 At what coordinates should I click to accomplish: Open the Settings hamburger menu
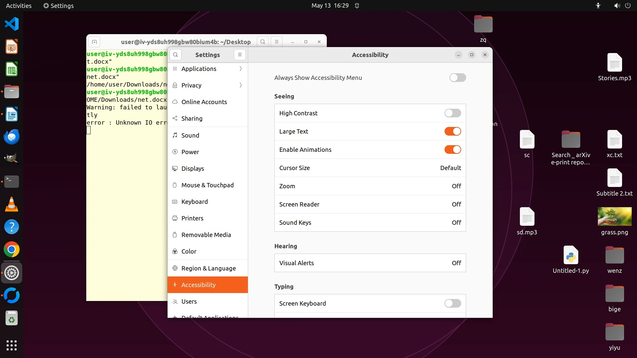click(240, 55)
